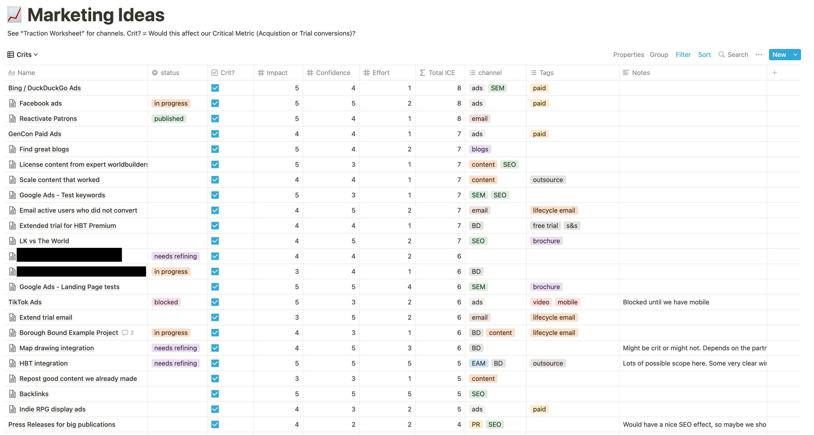Open the TikTok Ads page

[x=25, y=302]
